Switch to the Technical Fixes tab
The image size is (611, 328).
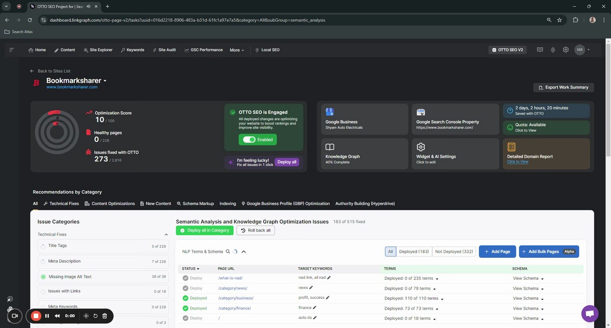61,204
